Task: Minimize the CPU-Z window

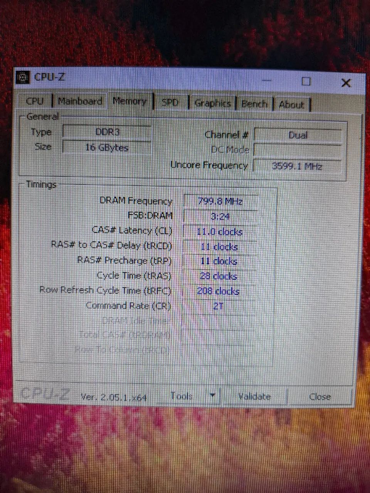Action: tap(266, 81)
